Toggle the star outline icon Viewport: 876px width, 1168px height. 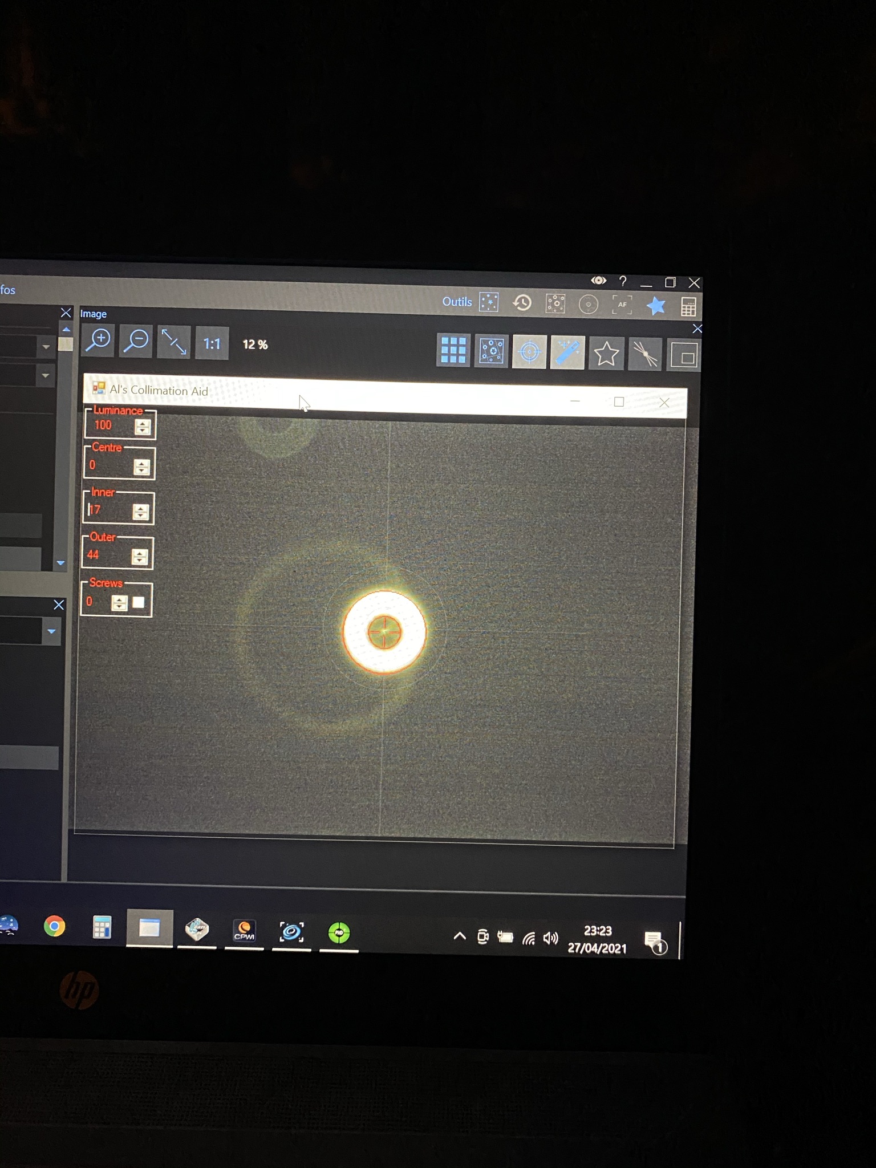(606, 354)
